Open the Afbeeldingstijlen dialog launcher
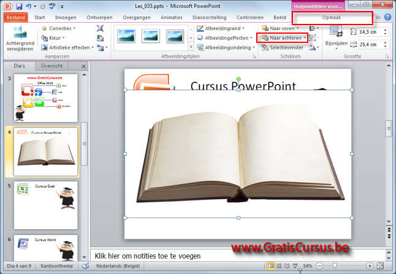Image resolution: width=396 pixels, height=274 pixels. tap(254, 57)
